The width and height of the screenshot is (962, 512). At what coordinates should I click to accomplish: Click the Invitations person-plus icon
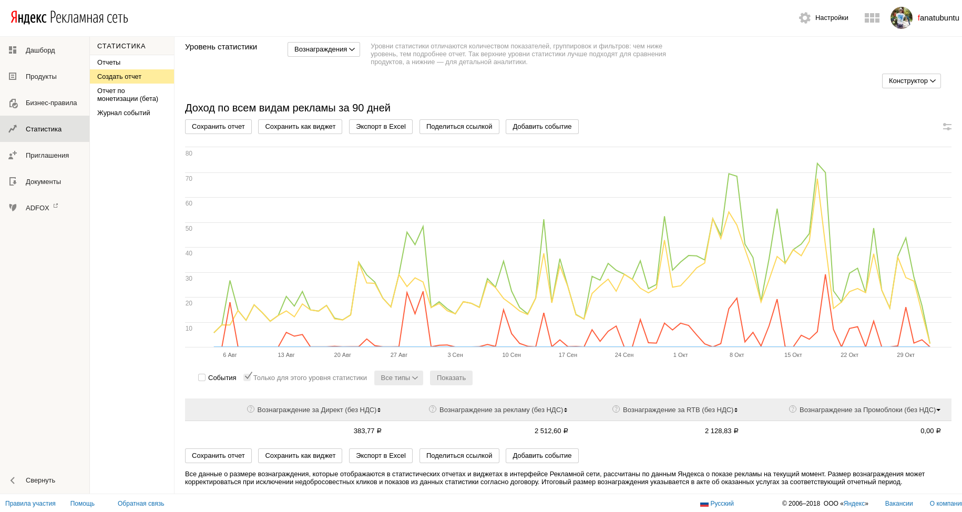tap(13, 155)
